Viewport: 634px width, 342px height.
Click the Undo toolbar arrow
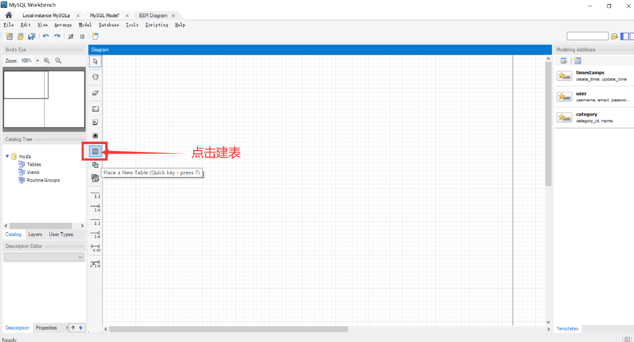click(x=46, y=36)
